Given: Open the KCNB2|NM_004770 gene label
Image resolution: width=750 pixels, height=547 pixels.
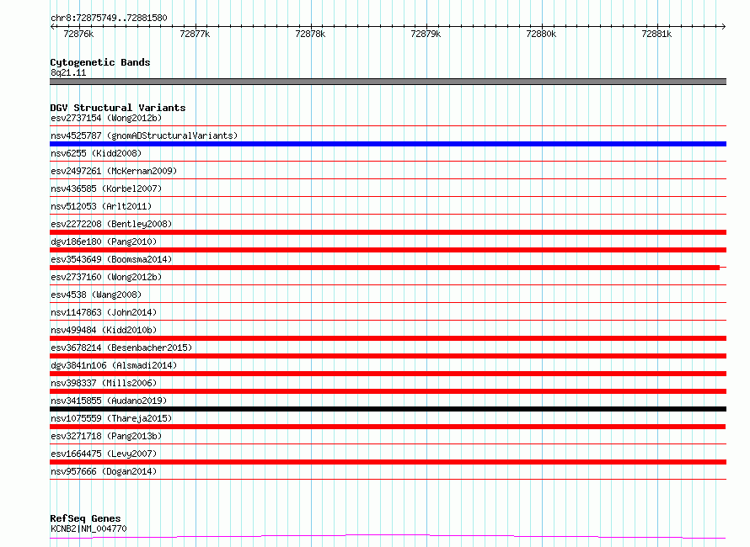Looking at the screenshot, I should click(88, 528).
